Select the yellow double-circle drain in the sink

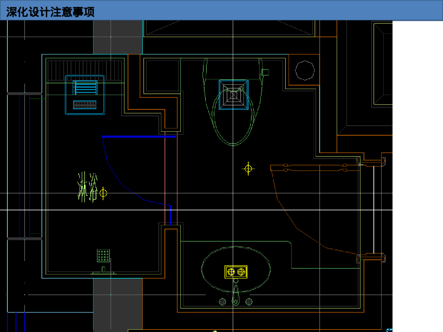[236, 271]
